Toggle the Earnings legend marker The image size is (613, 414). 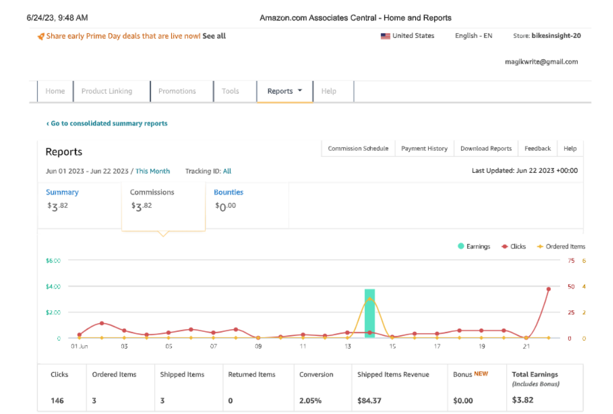click(x=461, y=246)
